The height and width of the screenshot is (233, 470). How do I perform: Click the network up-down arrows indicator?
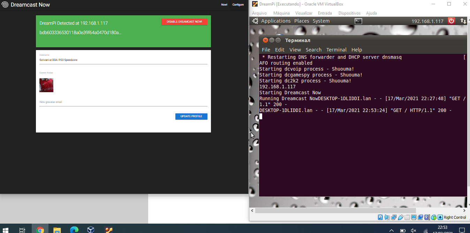point(463,21)
